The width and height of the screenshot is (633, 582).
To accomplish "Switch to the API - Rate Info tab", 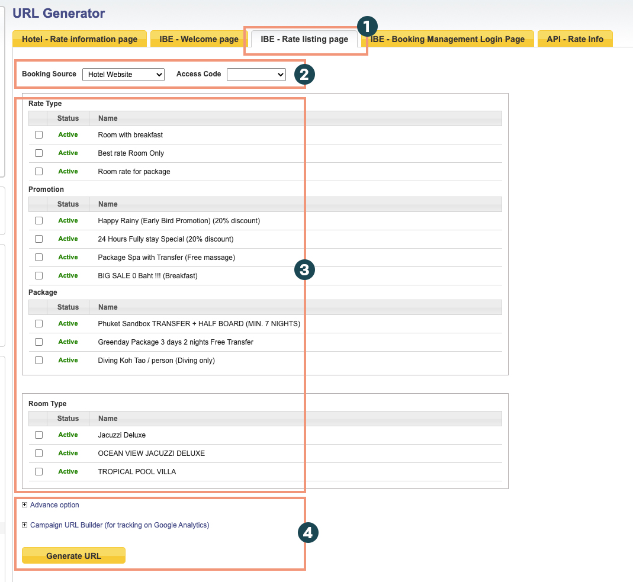I will point(574,38).
